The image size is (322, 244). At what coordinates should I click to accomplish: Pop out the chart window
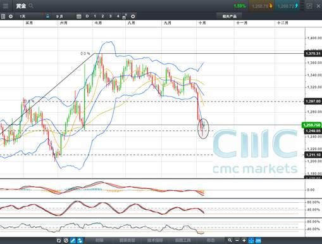309,6
